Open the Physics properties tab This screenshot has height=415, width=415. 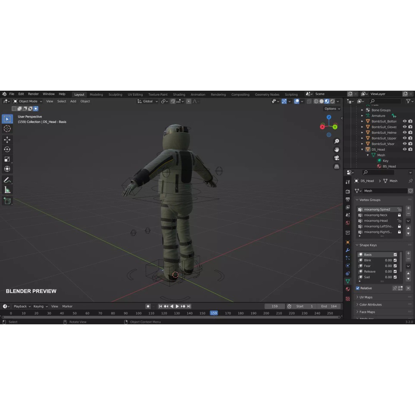pyautogui.click(x=348, y=266)
